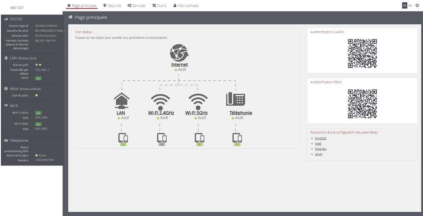The width and height of the screenshot is (423, 216).
Task: Open the Outils menu
Action: (159, 6)
